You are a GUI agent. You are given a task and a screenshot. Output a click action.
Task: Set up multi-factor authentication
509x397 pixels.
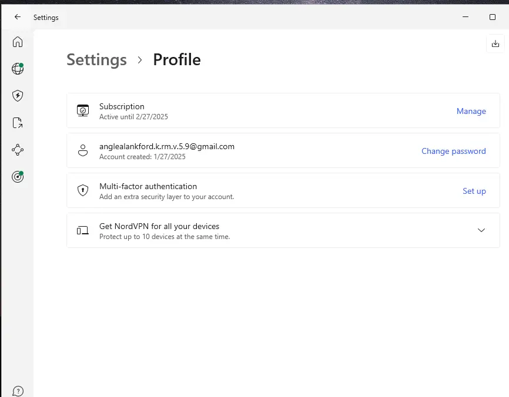tap(474, 191)
